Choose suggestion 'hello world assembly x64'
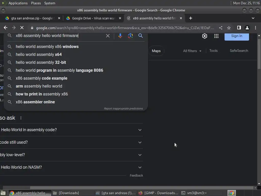Viewport: 261px width, 196px height. [x=76, y=55]
